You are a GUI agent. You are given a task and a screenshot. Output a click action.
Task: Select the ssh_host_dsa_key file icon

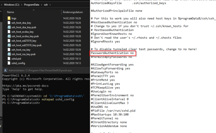tap(9, 23)
